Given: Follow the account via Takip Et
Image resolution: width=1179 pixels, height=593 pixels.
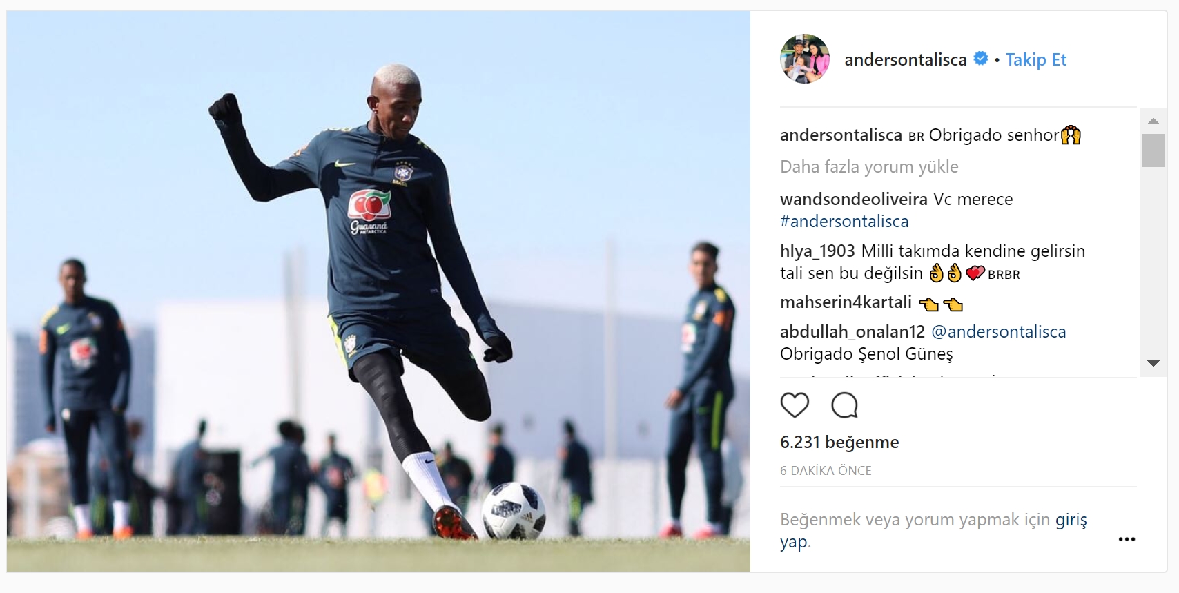Looking at the screenshot, I should (1035, 59).
